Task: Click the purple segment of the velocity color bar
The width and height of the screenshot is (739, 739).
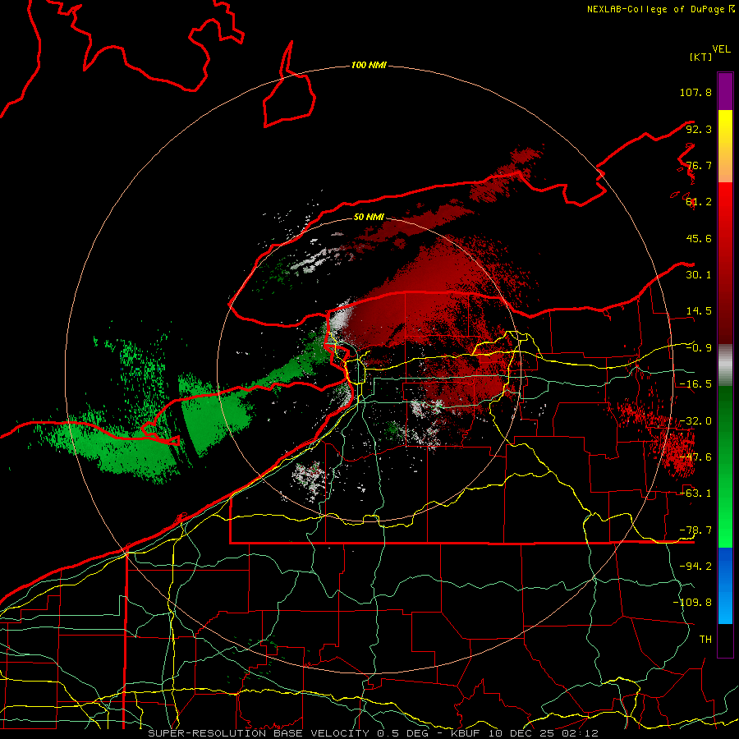Action: (x=725, y=91)
